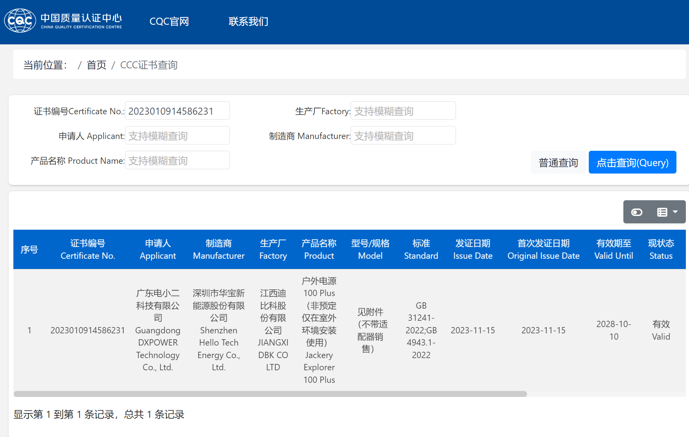Click the 点击查询(Query) button
The image size is (689, 437).
(x=632, y=162)
